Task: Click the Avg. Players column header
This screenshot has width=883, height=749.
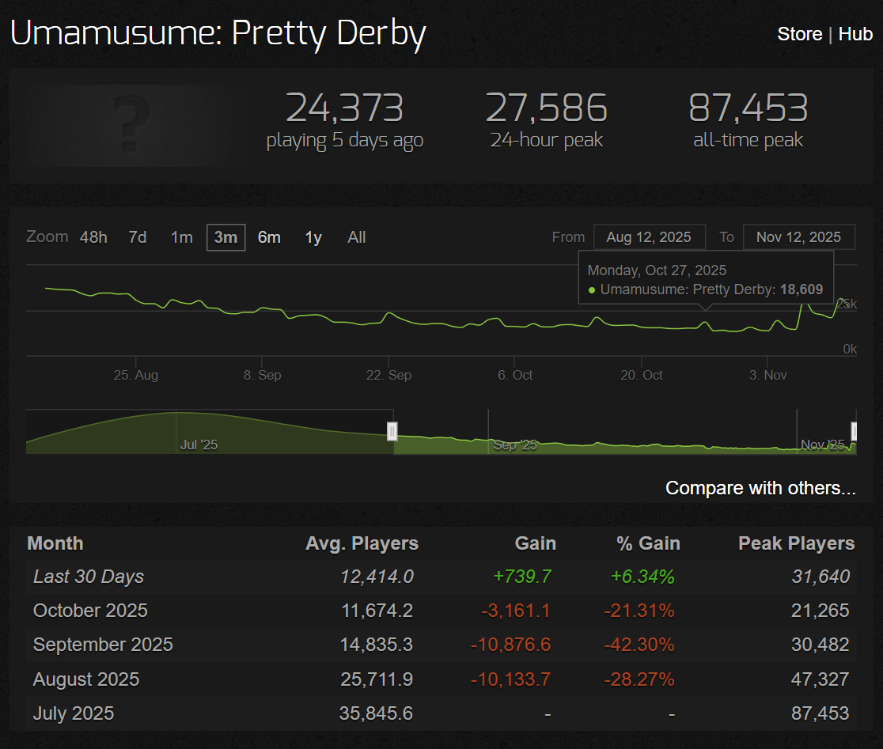Action: [x=362, y=543]
